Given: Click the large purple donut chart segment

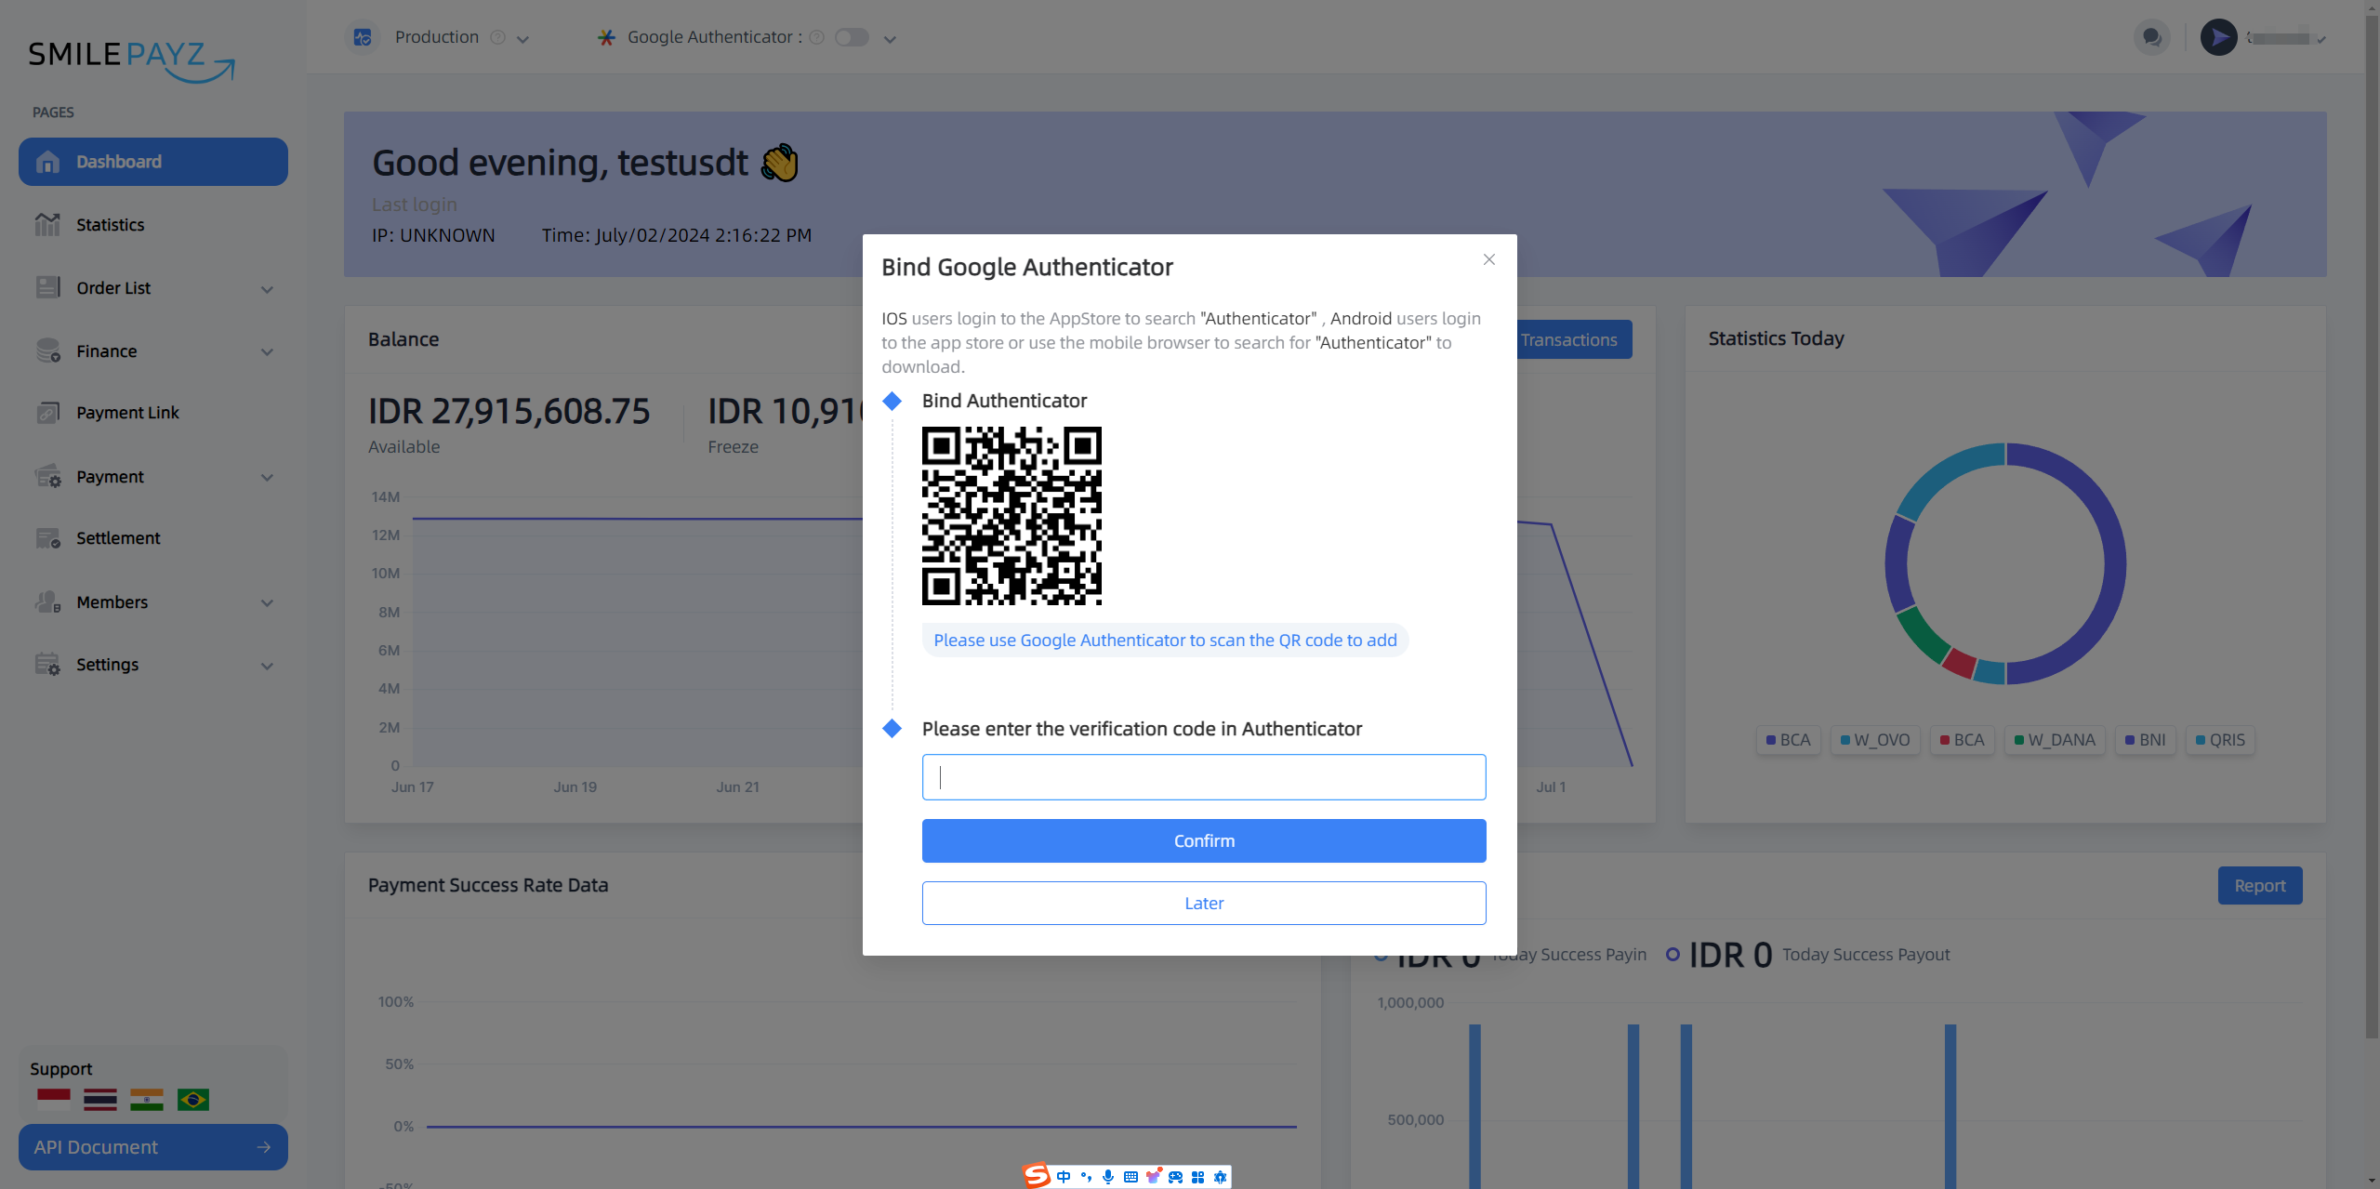Looking at the screenshot, I should [2114, 563].
